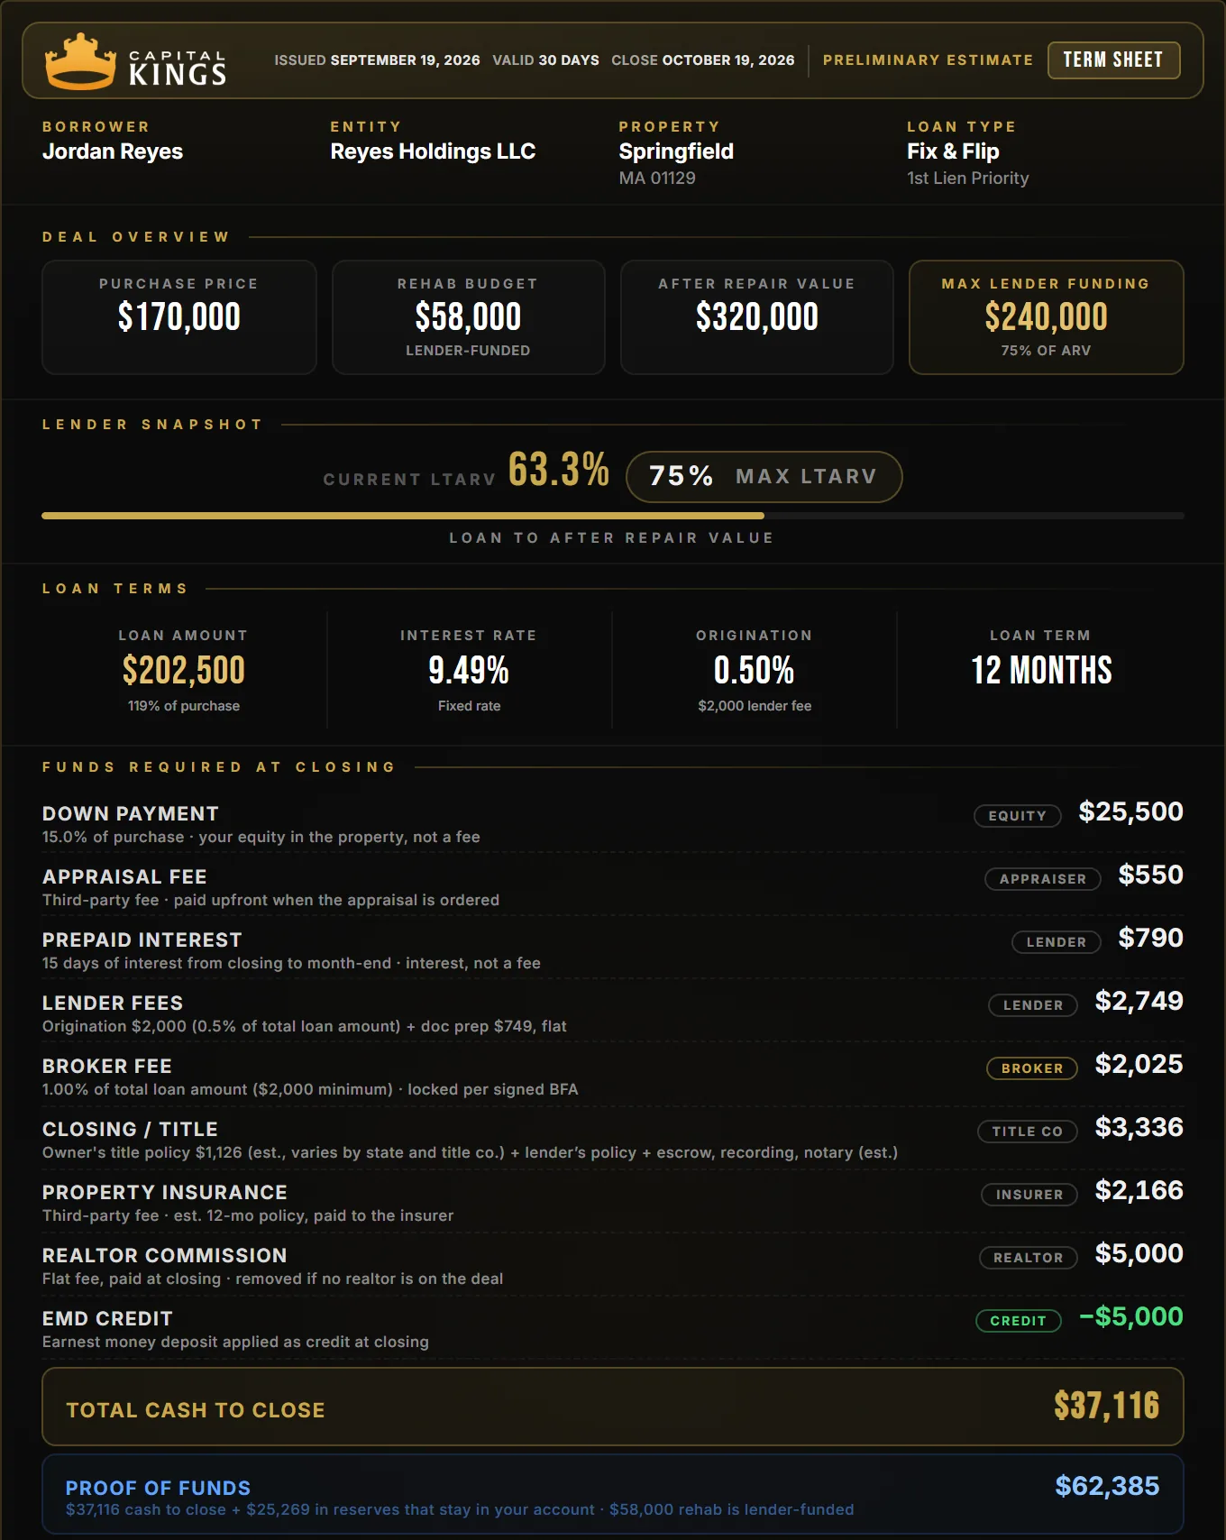Click the APPRAISAL FEE heading
This screenshot has width=1226, height=1540.
pos(124,876)
